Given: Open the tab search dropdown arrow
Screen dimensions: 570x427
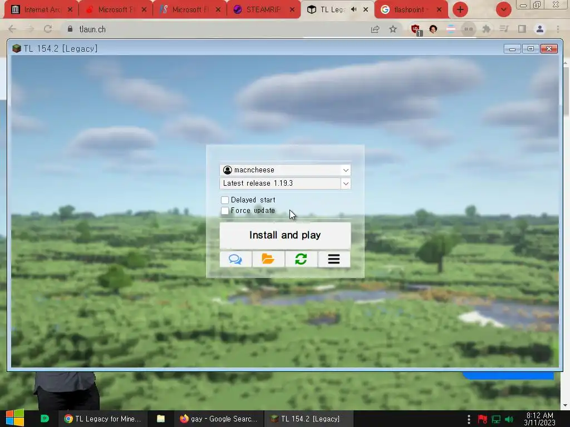Looking at the screenshot, I should click(504, 9).
